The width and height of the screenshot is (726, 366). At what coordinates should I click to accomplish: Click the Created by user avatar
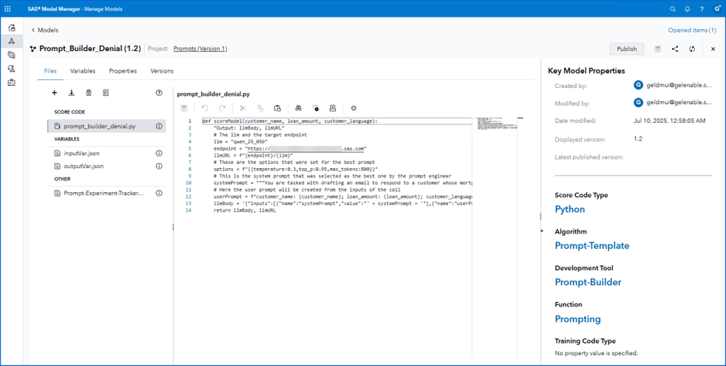point(639,85)
